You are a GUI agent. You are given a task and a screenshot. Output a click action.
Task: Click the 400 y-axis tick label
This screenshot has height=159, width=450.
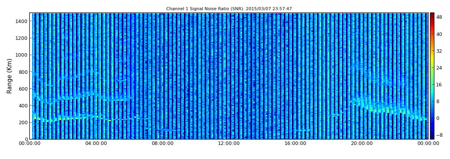point(23,106)
